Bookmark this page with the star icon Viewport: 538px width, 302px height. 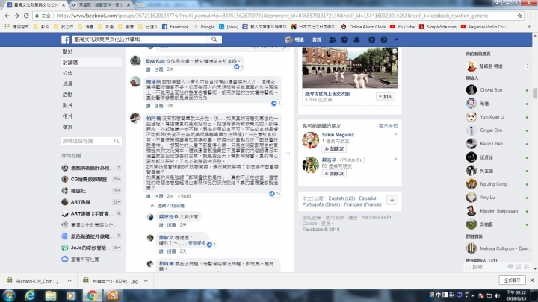[x=520, y=16]
